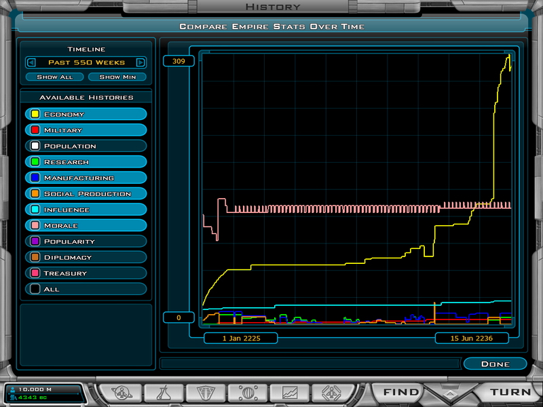Click Done to close History screen
The width and height of the screenshot is (543, 407).
(x=495, y=364)
